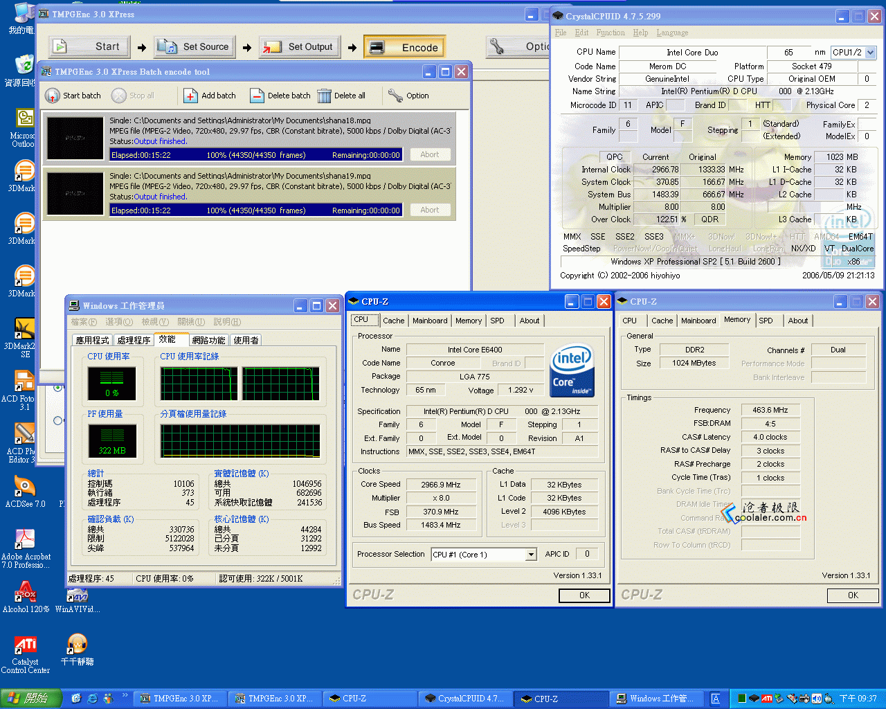Click Set Source in TMPGEnc main window
886x709 pixels.
193,46
